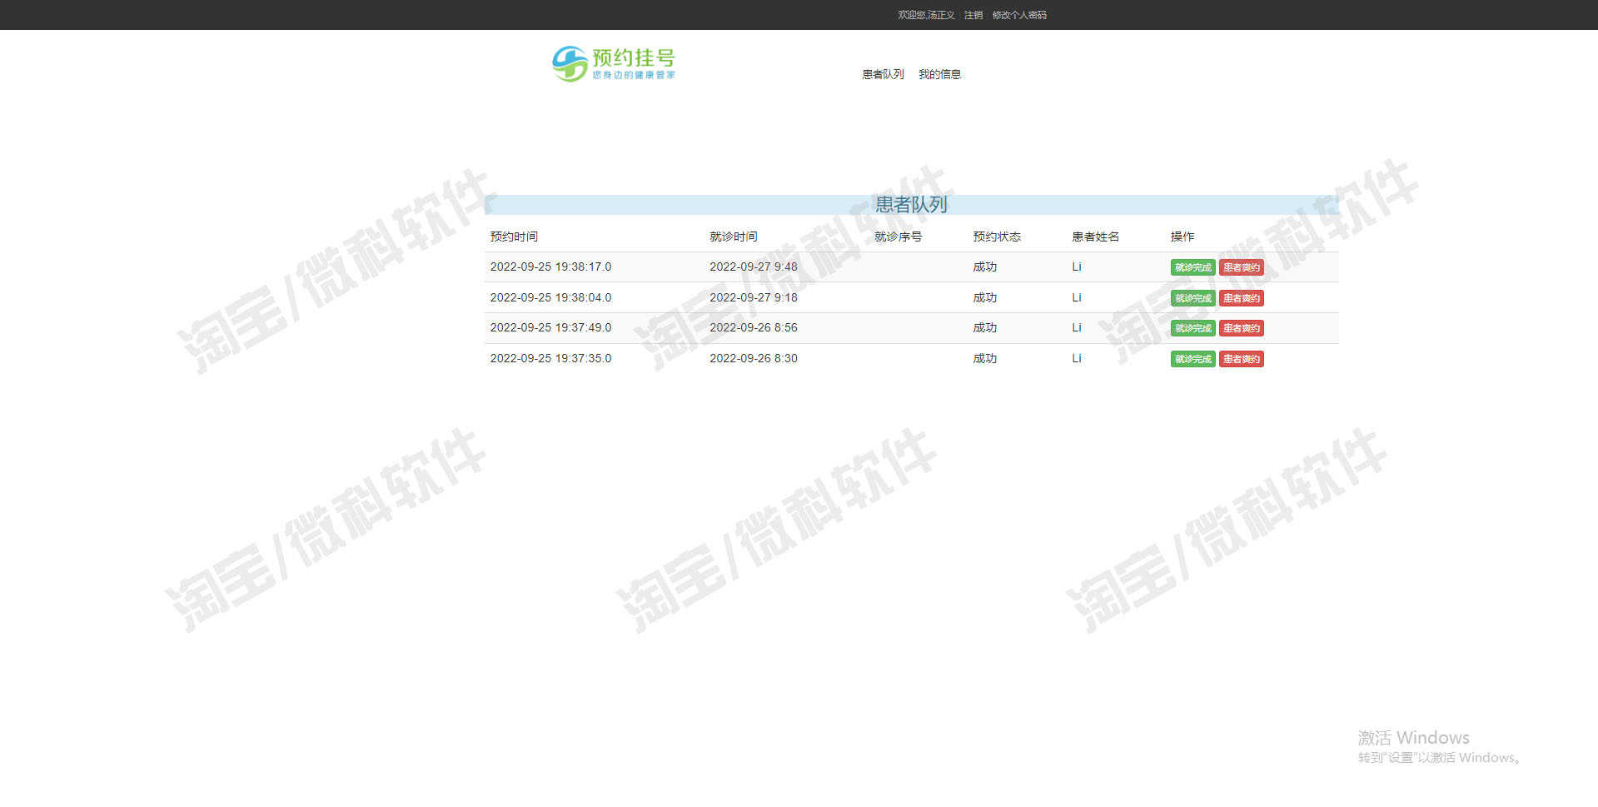Click 就诊完成 for the 19:37:49.0 appointment
This screenshot has width=1598, height=807.
click(1192, 328)
